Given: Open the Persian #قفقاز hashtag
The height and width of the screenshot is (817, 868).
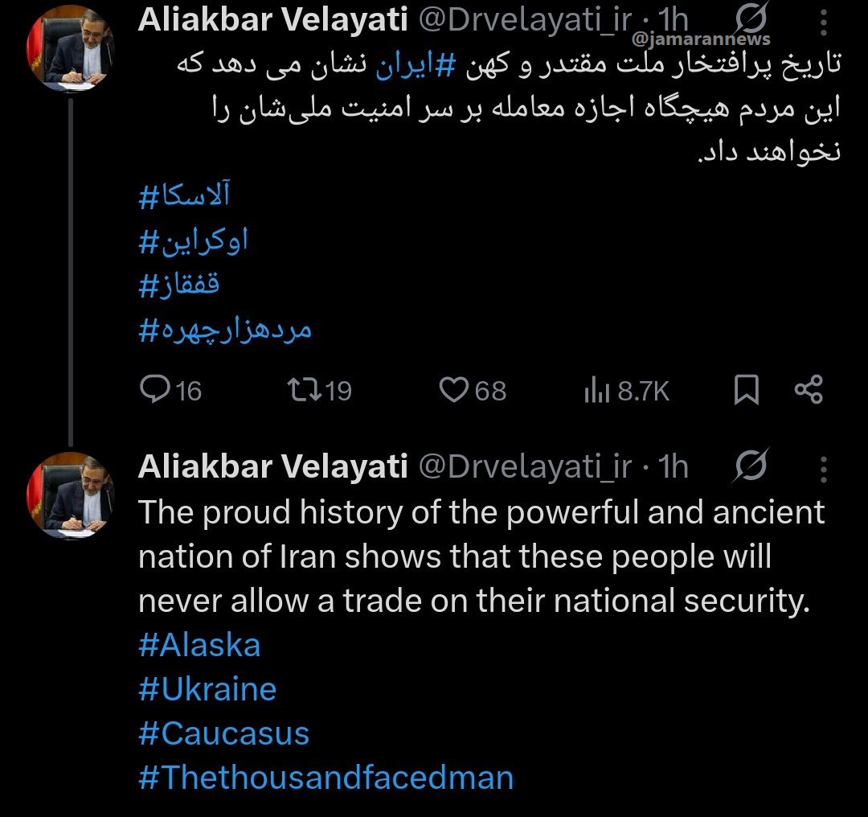Looking at the screenshot, I should point(178,285).
